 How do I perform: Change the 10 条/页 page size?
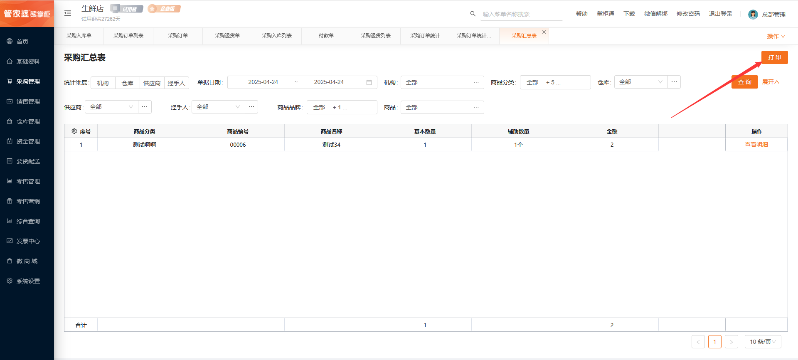(763, 342)
